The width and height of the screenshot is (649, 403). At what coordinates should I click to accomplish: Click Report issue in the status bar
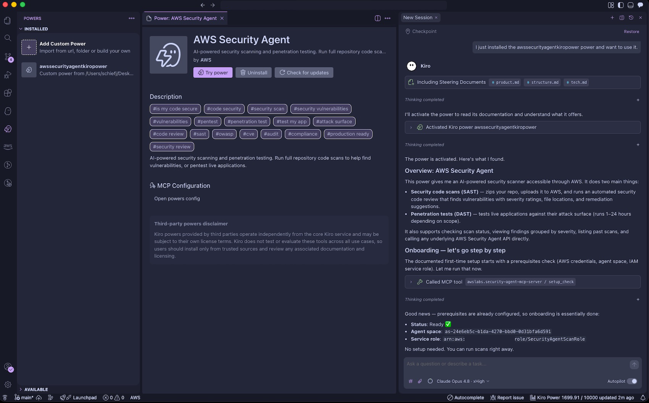coord(507,398)
